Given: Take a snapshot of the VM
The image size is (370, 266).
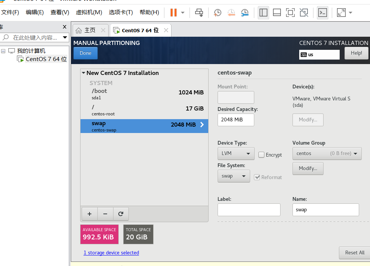Looking at the screenshot, I should point(217,12).
